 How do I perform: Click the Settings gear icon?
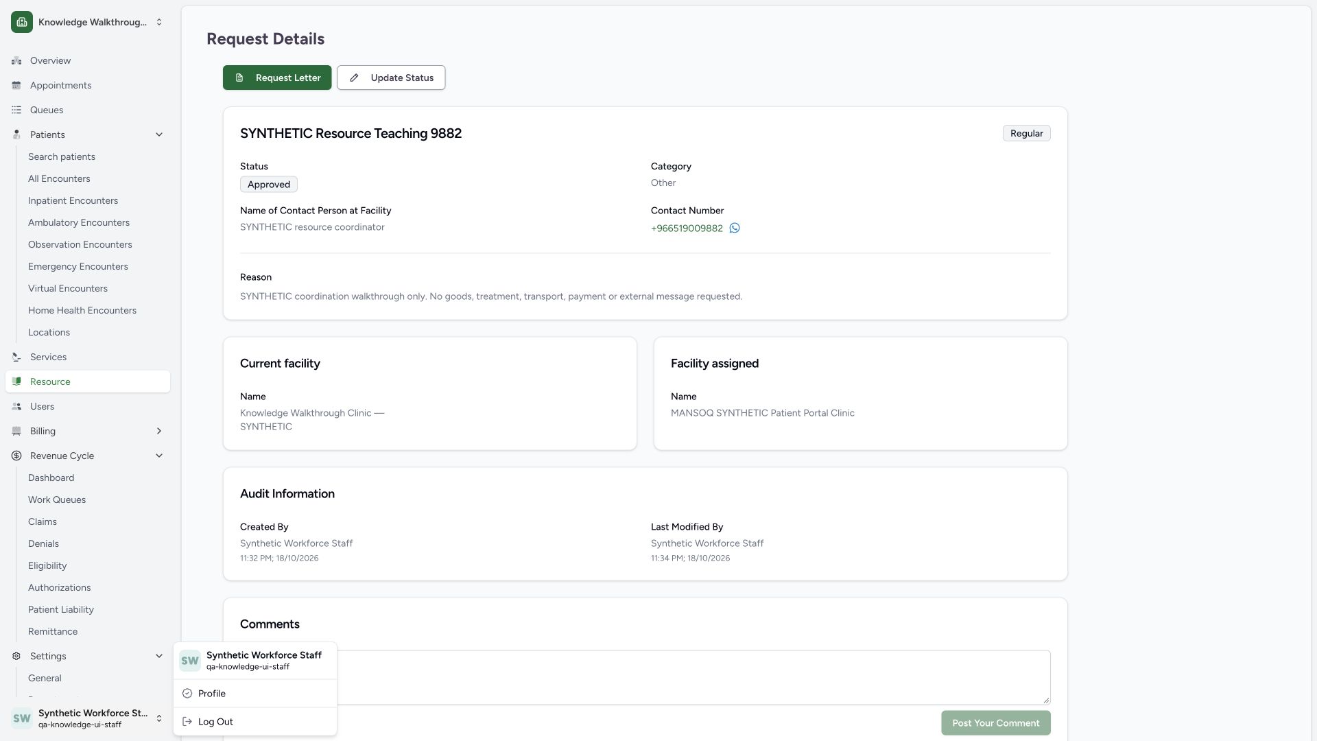tap(16, 657)
